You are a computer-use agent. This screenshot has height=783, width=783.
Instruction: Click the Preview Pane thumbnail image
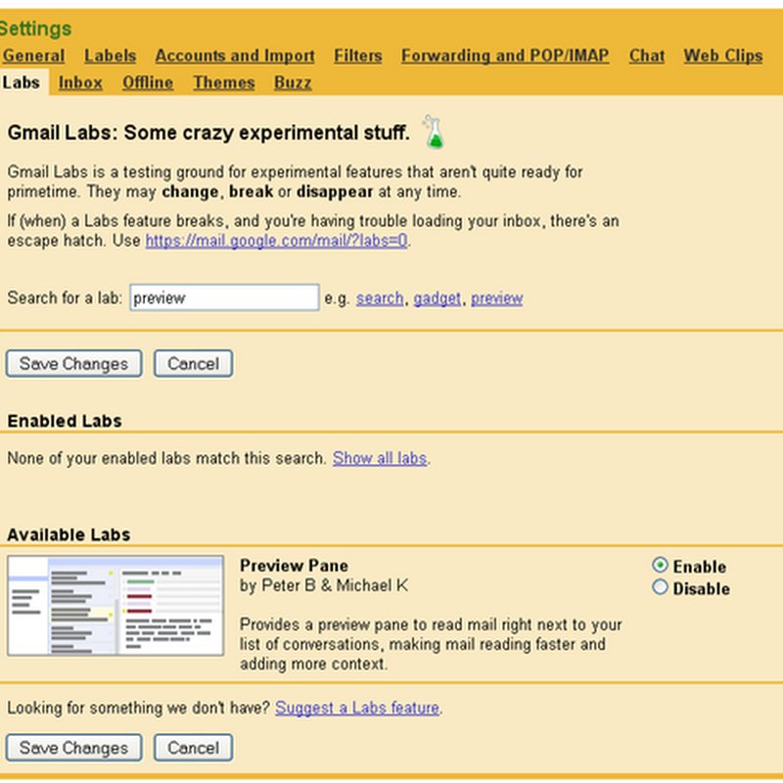pos(115,605)
